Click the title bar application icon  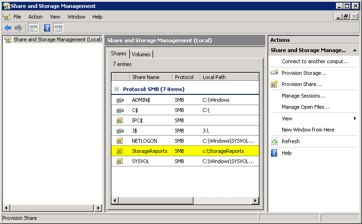point(6,6)
